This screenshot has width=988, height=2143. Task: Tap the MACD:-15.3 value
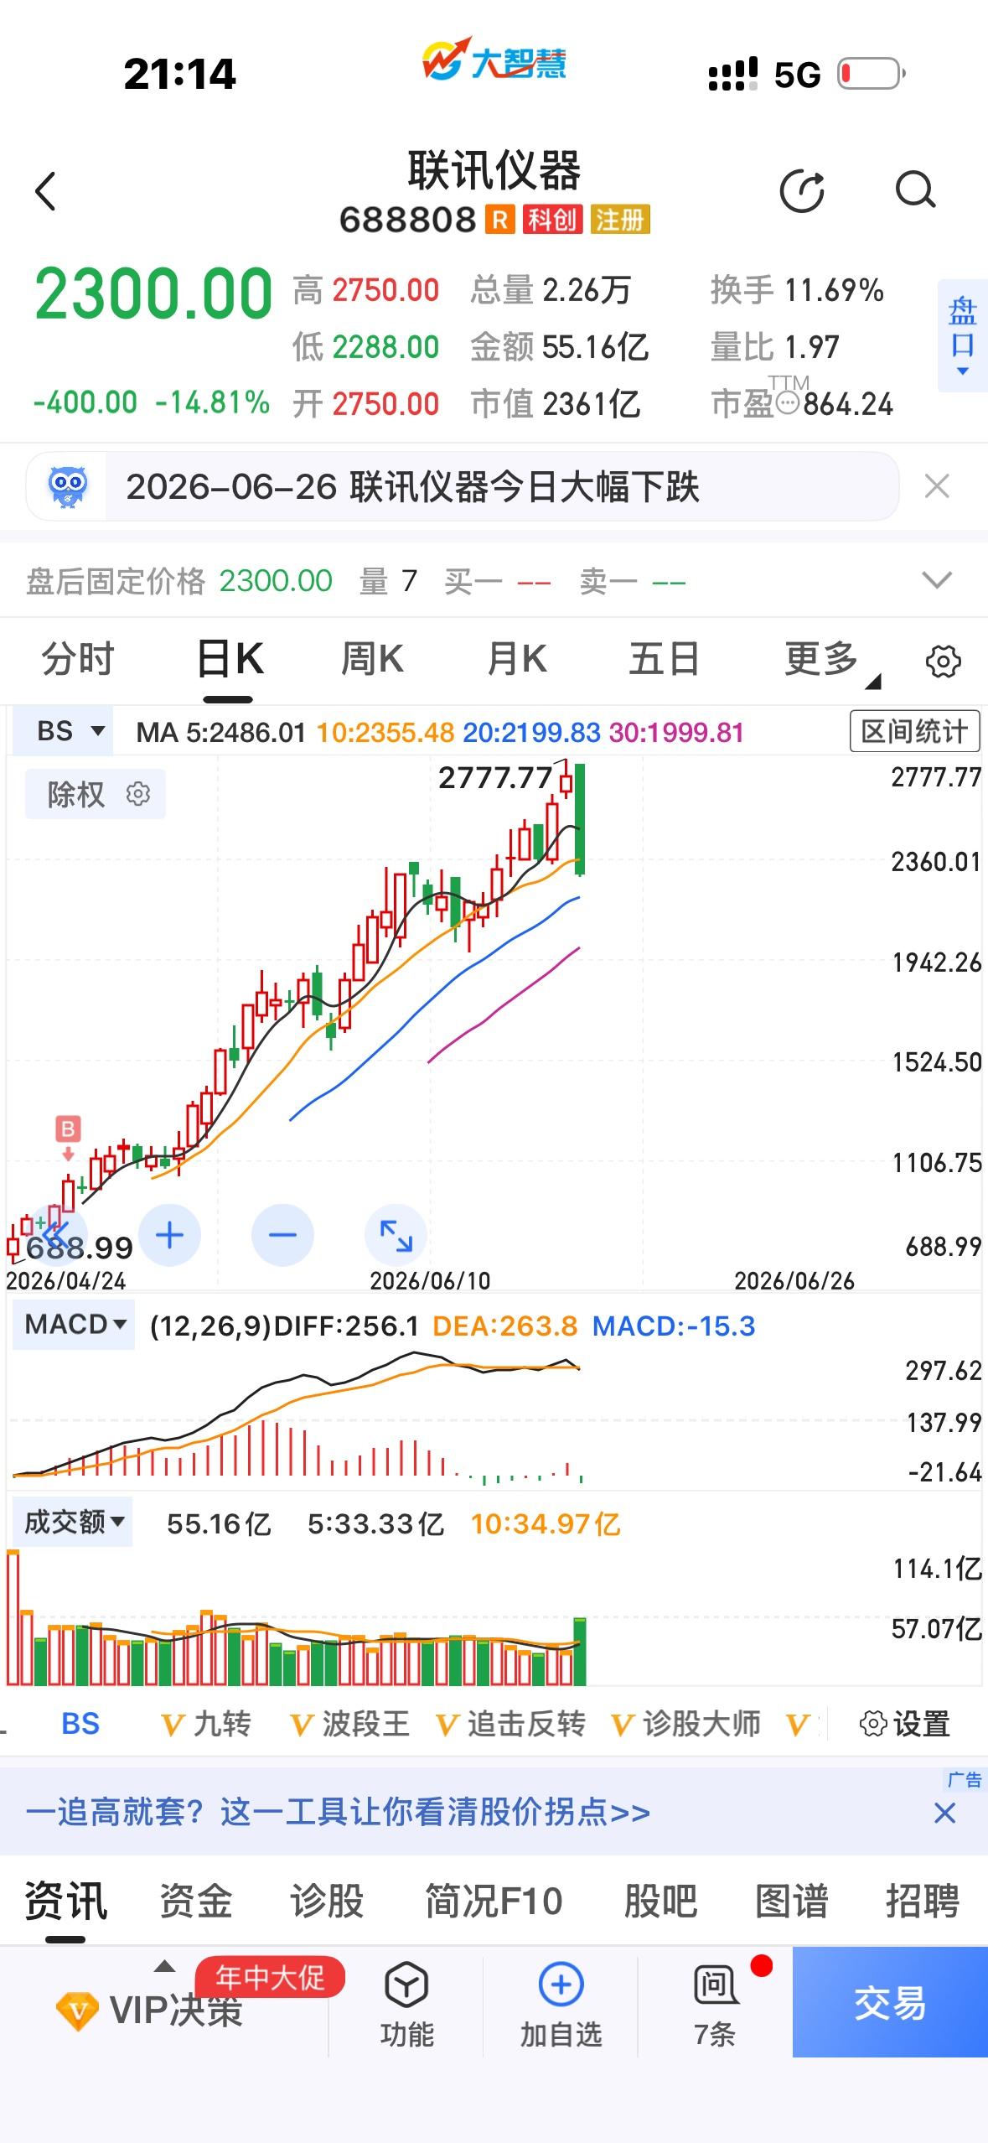(674, 1326)
